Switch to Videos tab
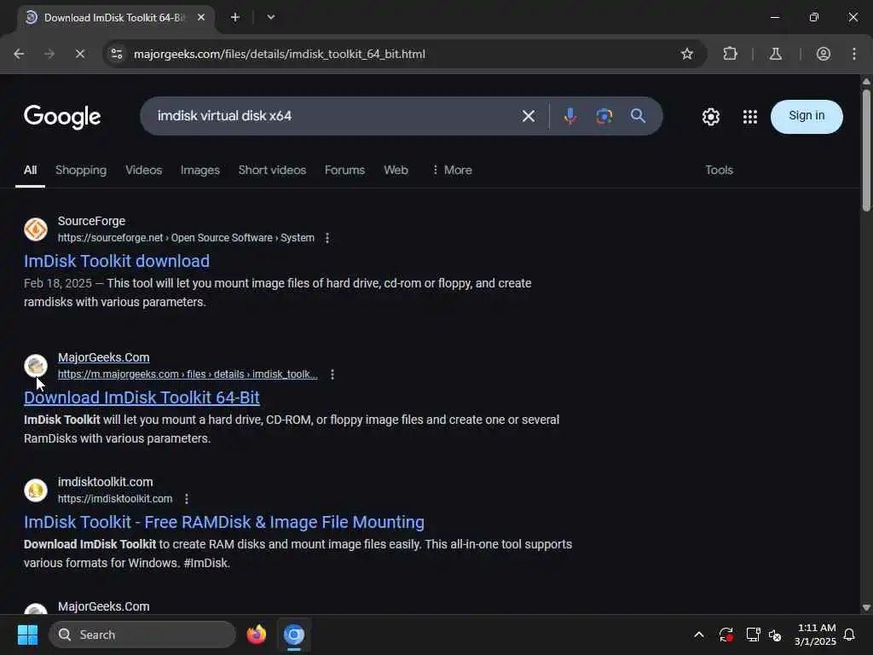 coord(143,171)
